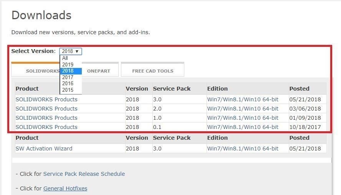Click Win7/Win8.1/Win10 64-bit edition posted 10/18/2017
Image resolution: width=341 pixels, height=195 pixels.
243,127
